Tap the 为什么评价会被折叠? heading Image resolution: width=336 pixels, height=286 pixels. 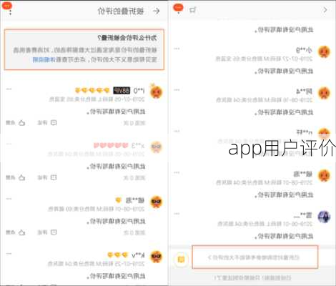(127, 38)
